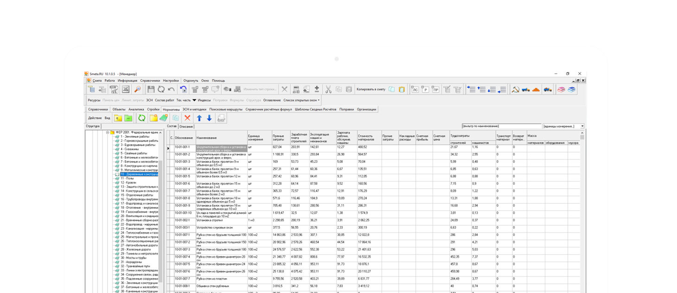Select tree item 11 - Полы

click(127, 178)
